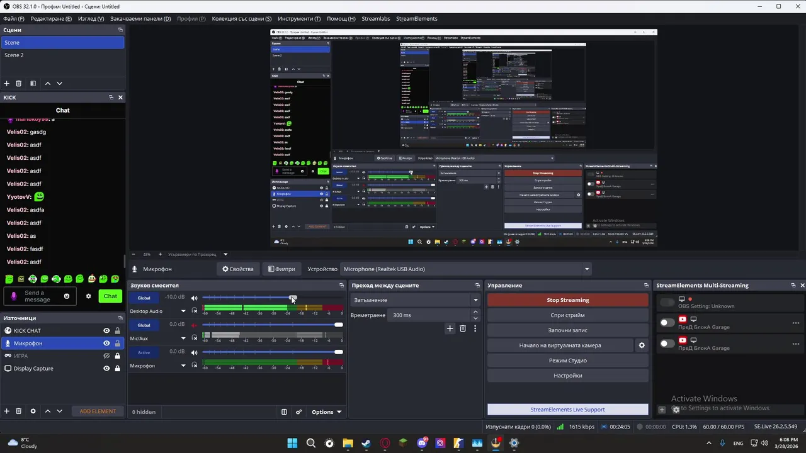Zoom in the preview with plus icon

tap(160, 254)
